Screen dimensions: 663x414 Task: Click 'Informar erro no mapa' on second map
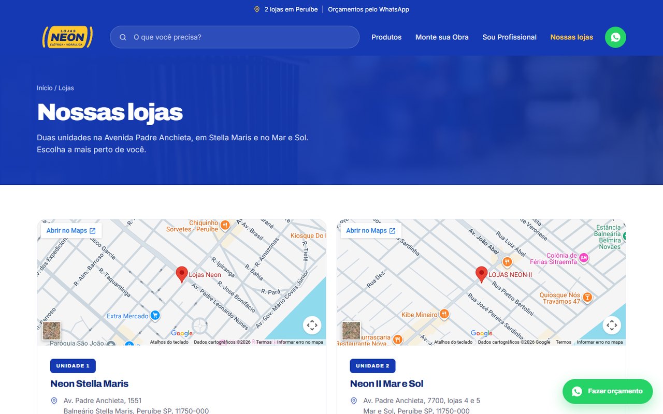[600, 342]
